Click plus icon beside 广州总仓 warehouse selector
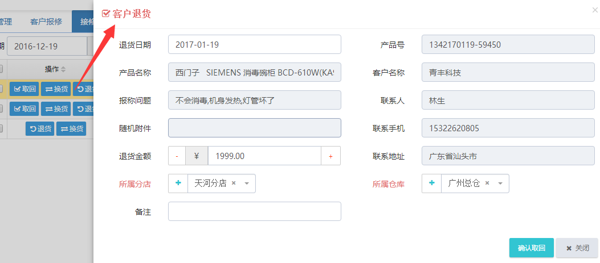Image resolution: width=600 pixels, height=263 pixels. click(432, 183)
